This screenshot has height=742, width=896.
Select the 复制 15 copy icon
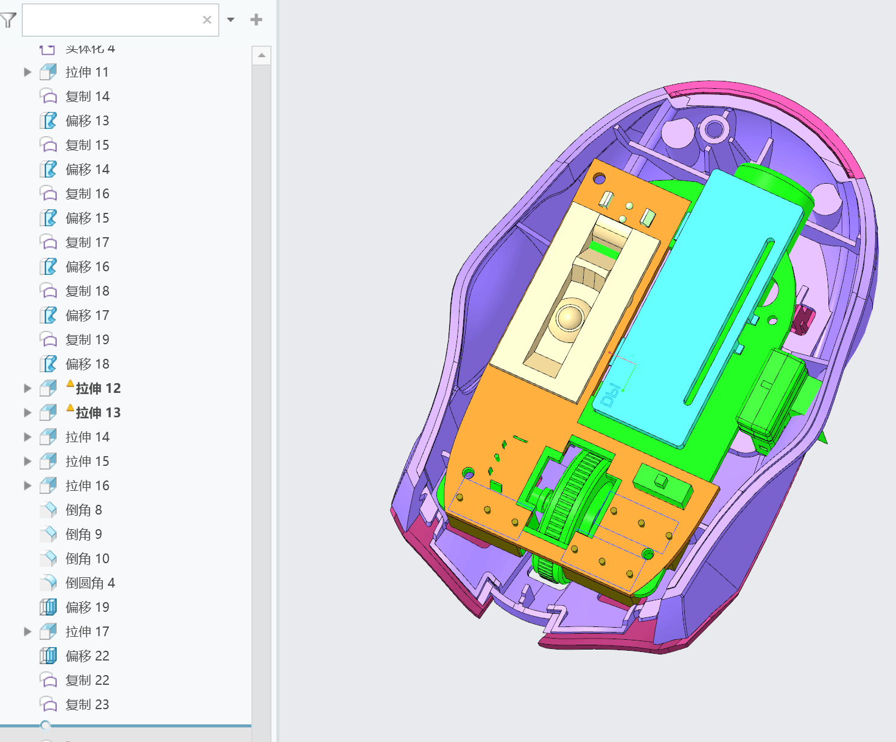48,145
